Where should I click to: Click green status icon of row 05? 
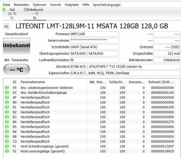7,88
